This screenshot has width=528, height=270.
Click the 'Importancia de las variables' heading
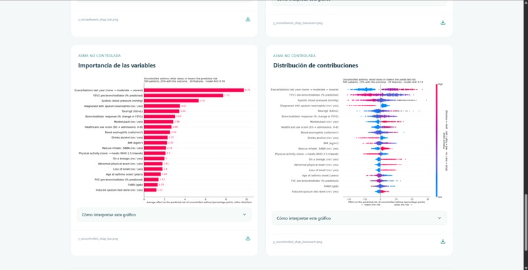117,66
